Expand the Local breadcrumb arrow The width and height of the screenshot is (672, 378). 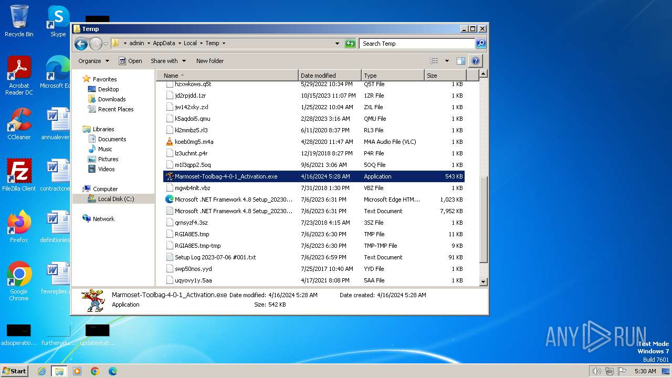pos(201,44)
